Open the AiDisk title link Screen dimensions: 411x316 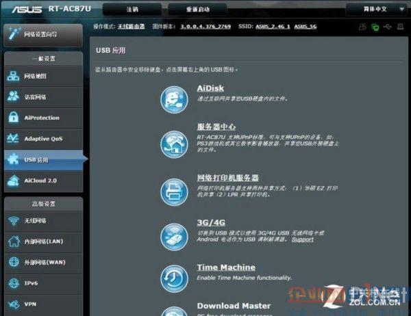(x=210, y=88)
